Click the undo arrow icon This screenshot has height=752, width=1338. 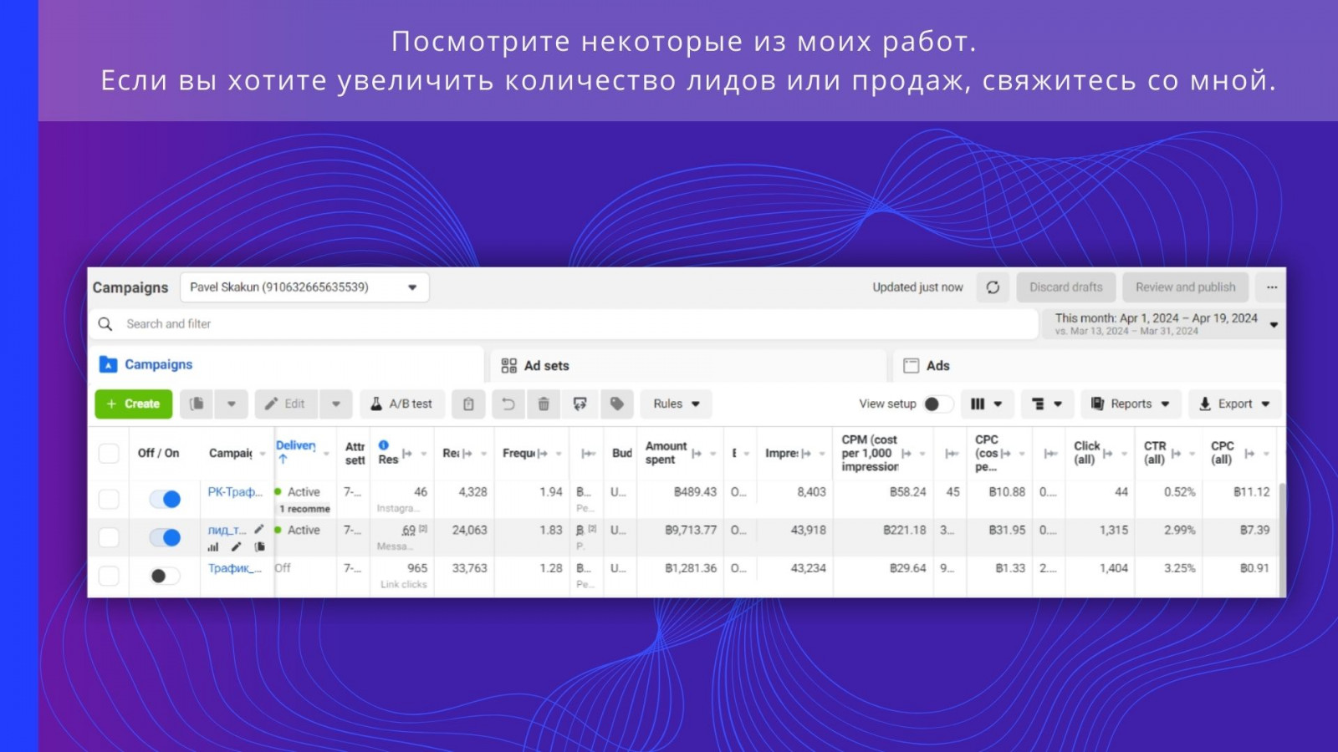coord(508,404)
